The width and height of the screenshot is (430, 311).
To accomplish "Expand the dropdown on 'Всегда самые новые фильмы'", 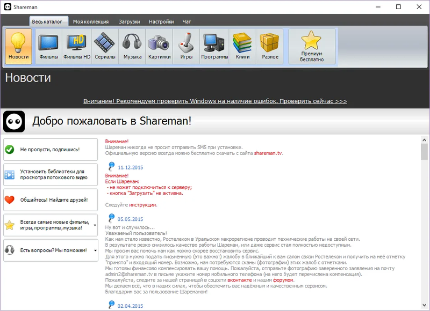I will click(x=96, y=225).
